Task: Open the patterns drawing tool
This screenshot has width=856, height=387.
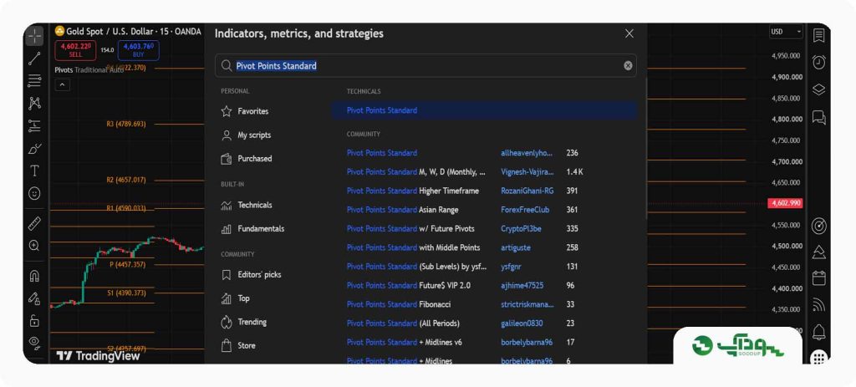Action: tap(34, 103)
